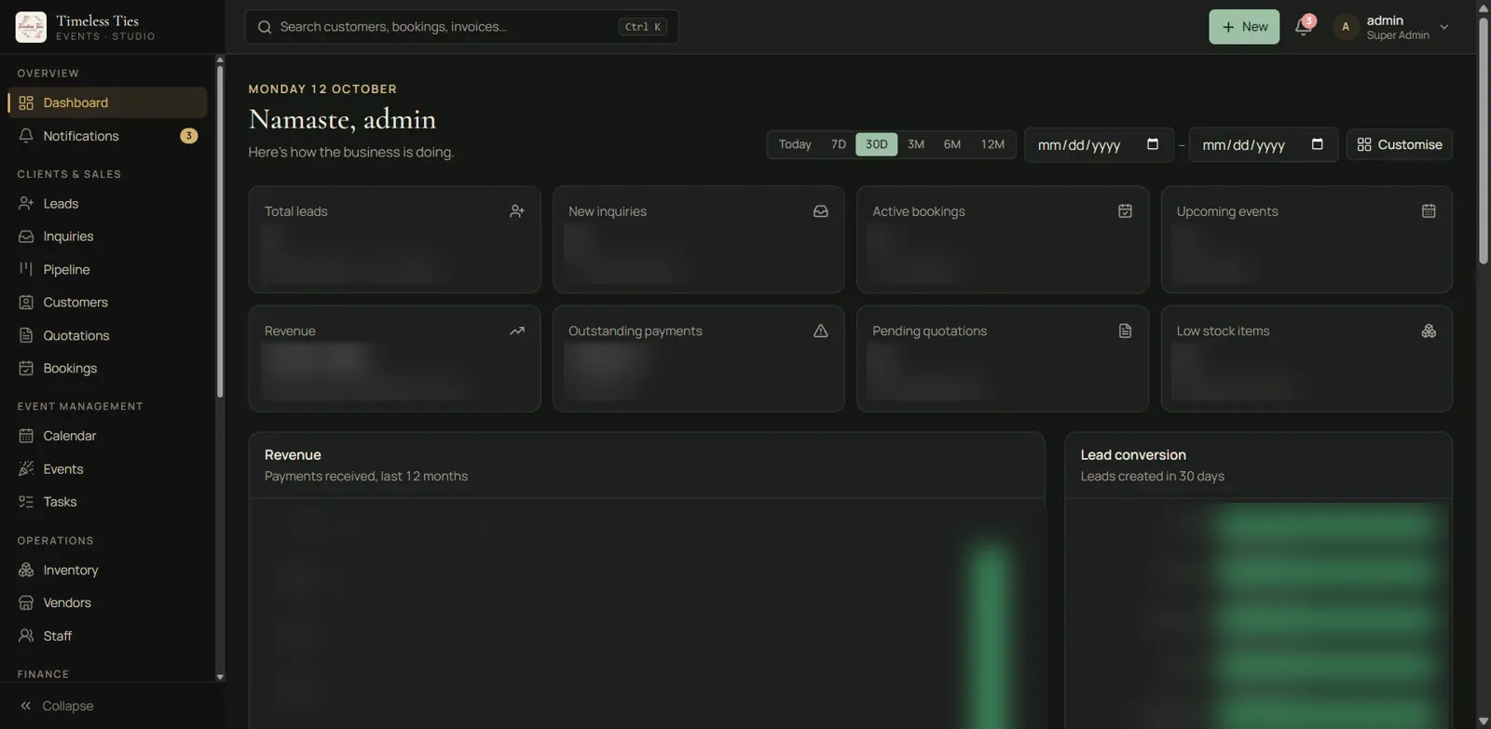Click the Total leads card icon
Viewport: 1491px width, 729px height.
coord(516,211)
